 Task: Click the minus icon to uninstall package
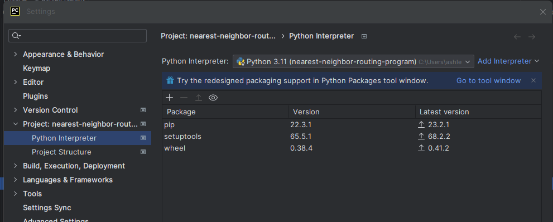click(x=184, y=98)
